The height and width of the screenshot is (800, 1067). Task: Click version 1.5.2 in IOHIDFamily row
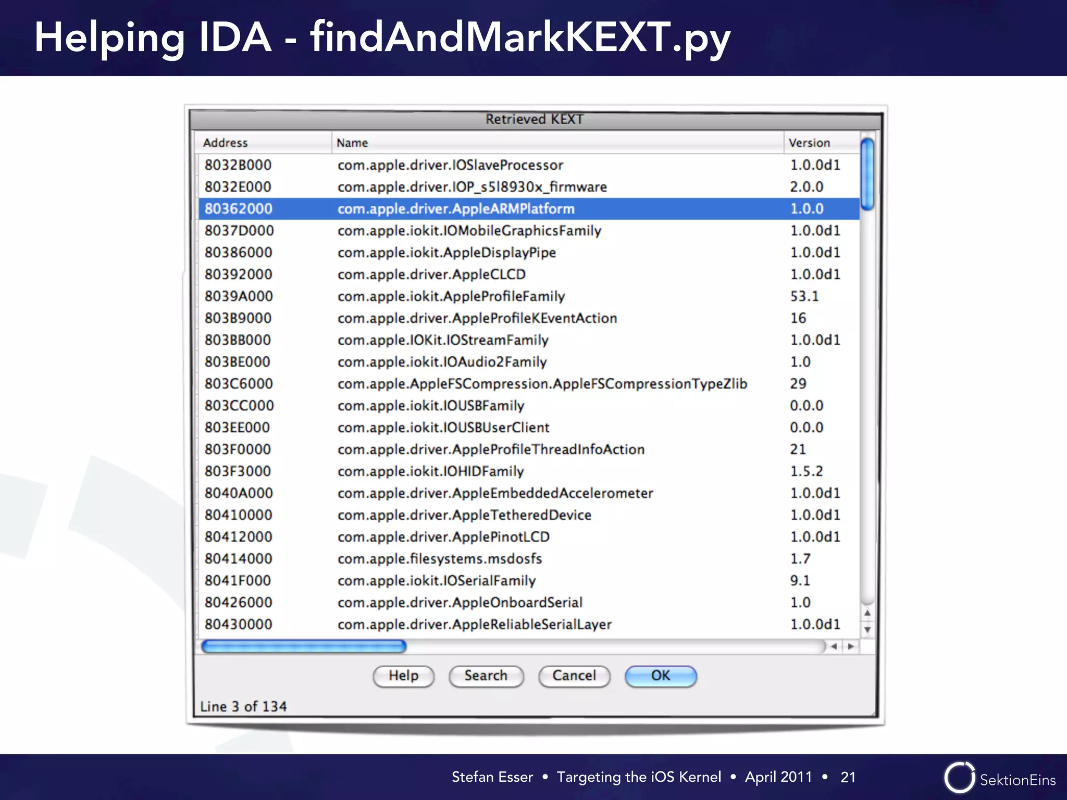(x=807, y=471)
